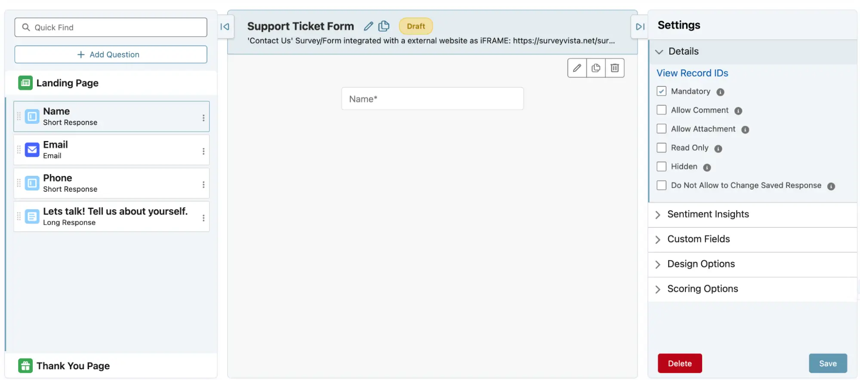The height and width of the screenshot is (380, 860).
Task: Select the Landing Page item
Action: point(68,83)
